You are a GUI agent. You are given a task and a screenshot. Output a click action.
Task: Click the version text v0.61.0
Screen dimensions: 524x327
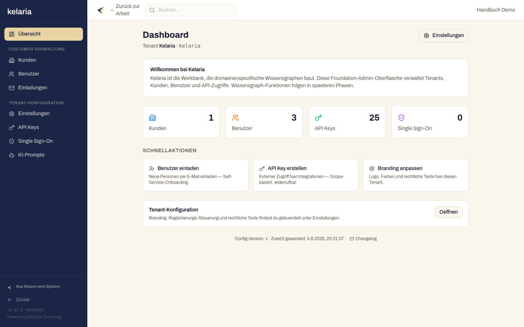click(x=26, y=310)
